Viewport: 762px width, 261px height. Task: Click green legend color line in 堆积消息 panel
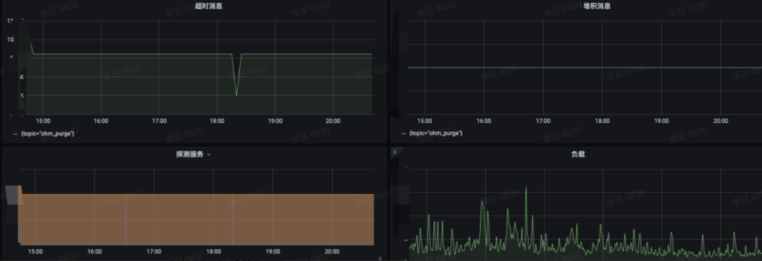(404, 133)
